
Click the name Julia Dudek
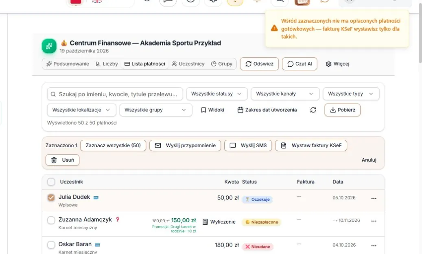pyautogui.click(x=74, y=197)
